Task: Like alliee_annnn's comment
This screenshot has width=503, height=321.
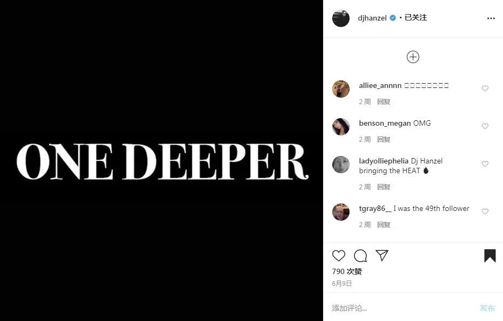Action: click(485, 88)
